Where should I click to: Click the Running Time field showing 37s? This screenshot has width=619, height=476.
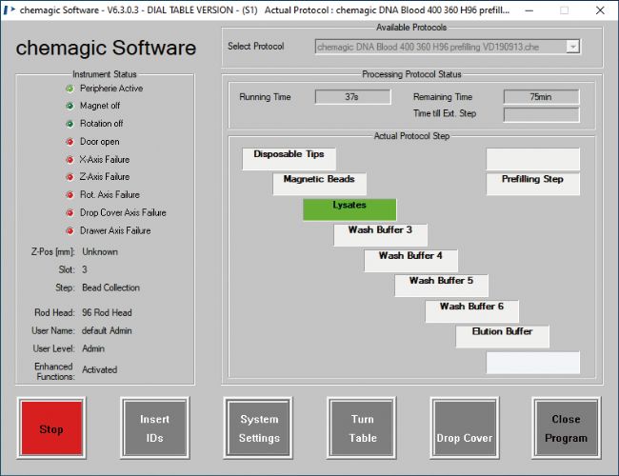tap(353, 97)
